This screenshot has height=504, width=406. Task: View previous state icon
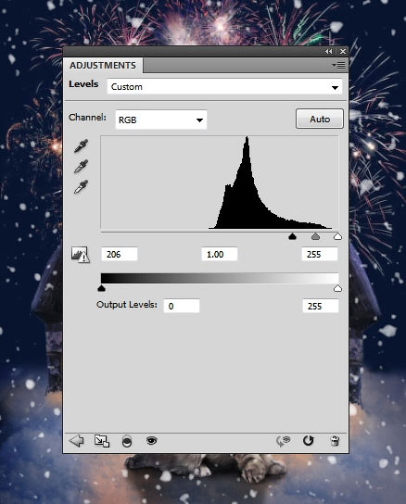click(x=283, y=441)
